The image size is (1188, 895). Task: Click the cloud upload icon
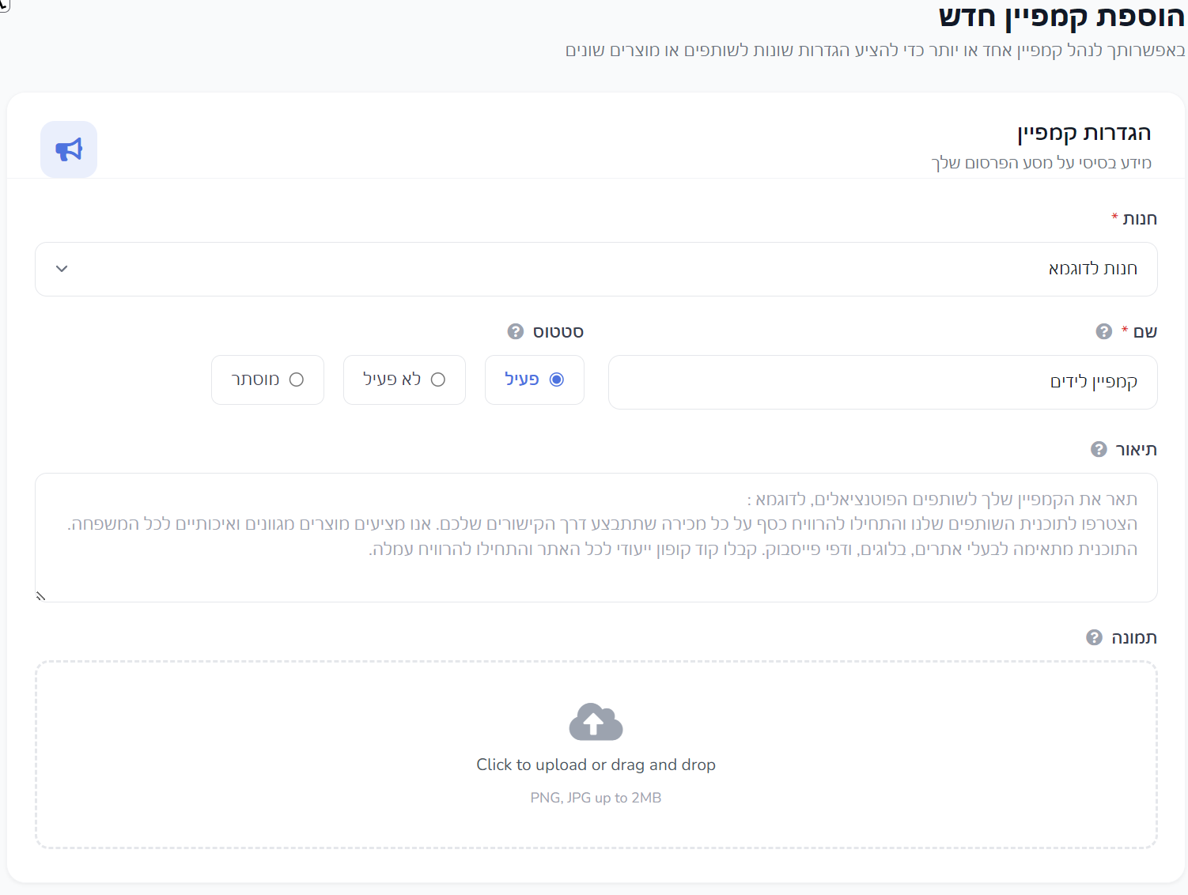pos(596,721)
